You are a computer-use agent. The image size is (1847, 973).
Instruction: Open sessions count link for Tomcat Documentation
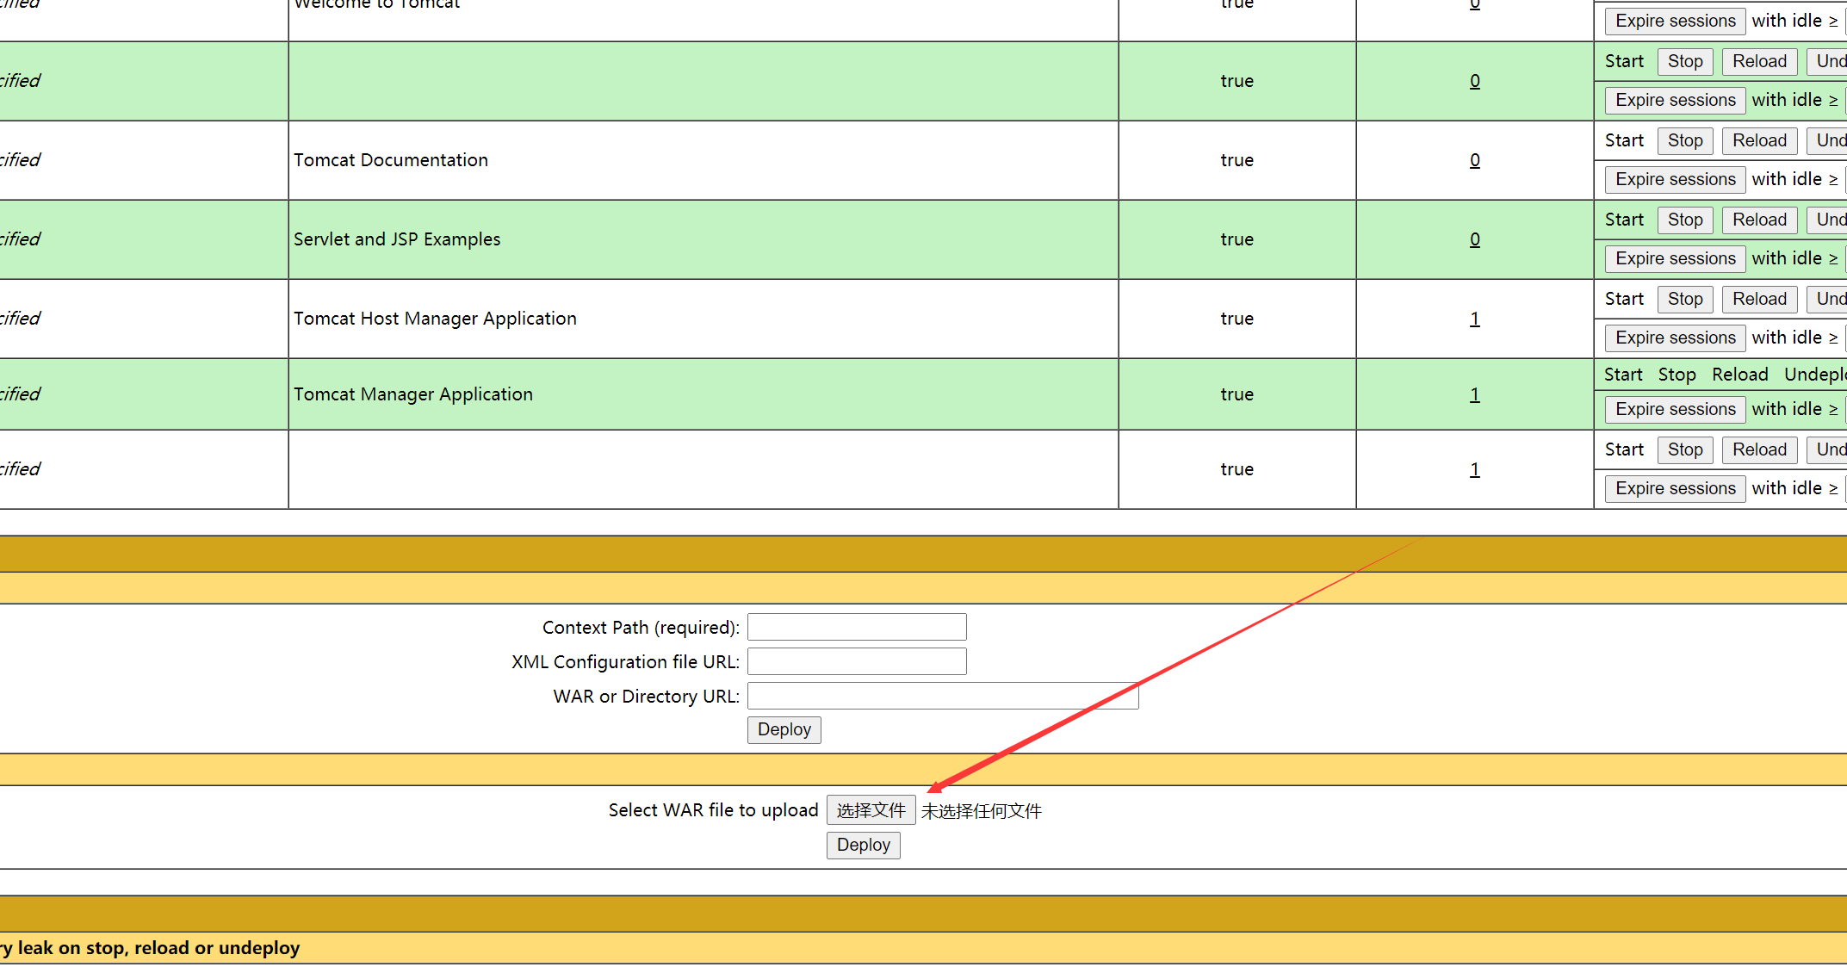[x=1474, y=160]
